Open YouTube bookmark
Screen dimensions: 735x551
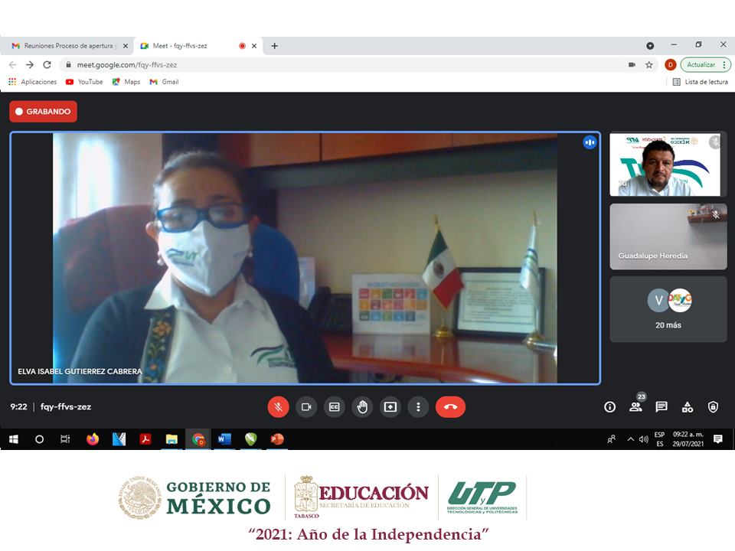84,82
